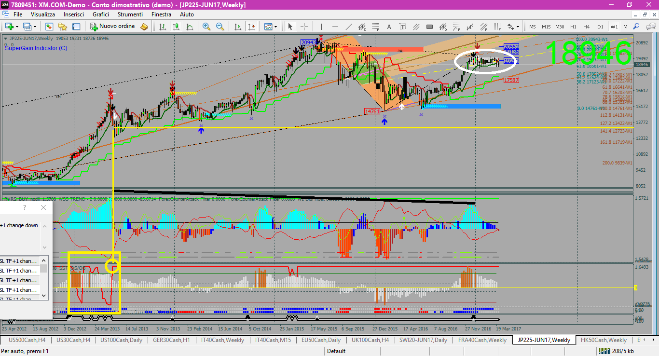The width and height of the screenshot is (659, 356).
Task: Switch to M5 timeframe
Action: click(x=533, y=27)
